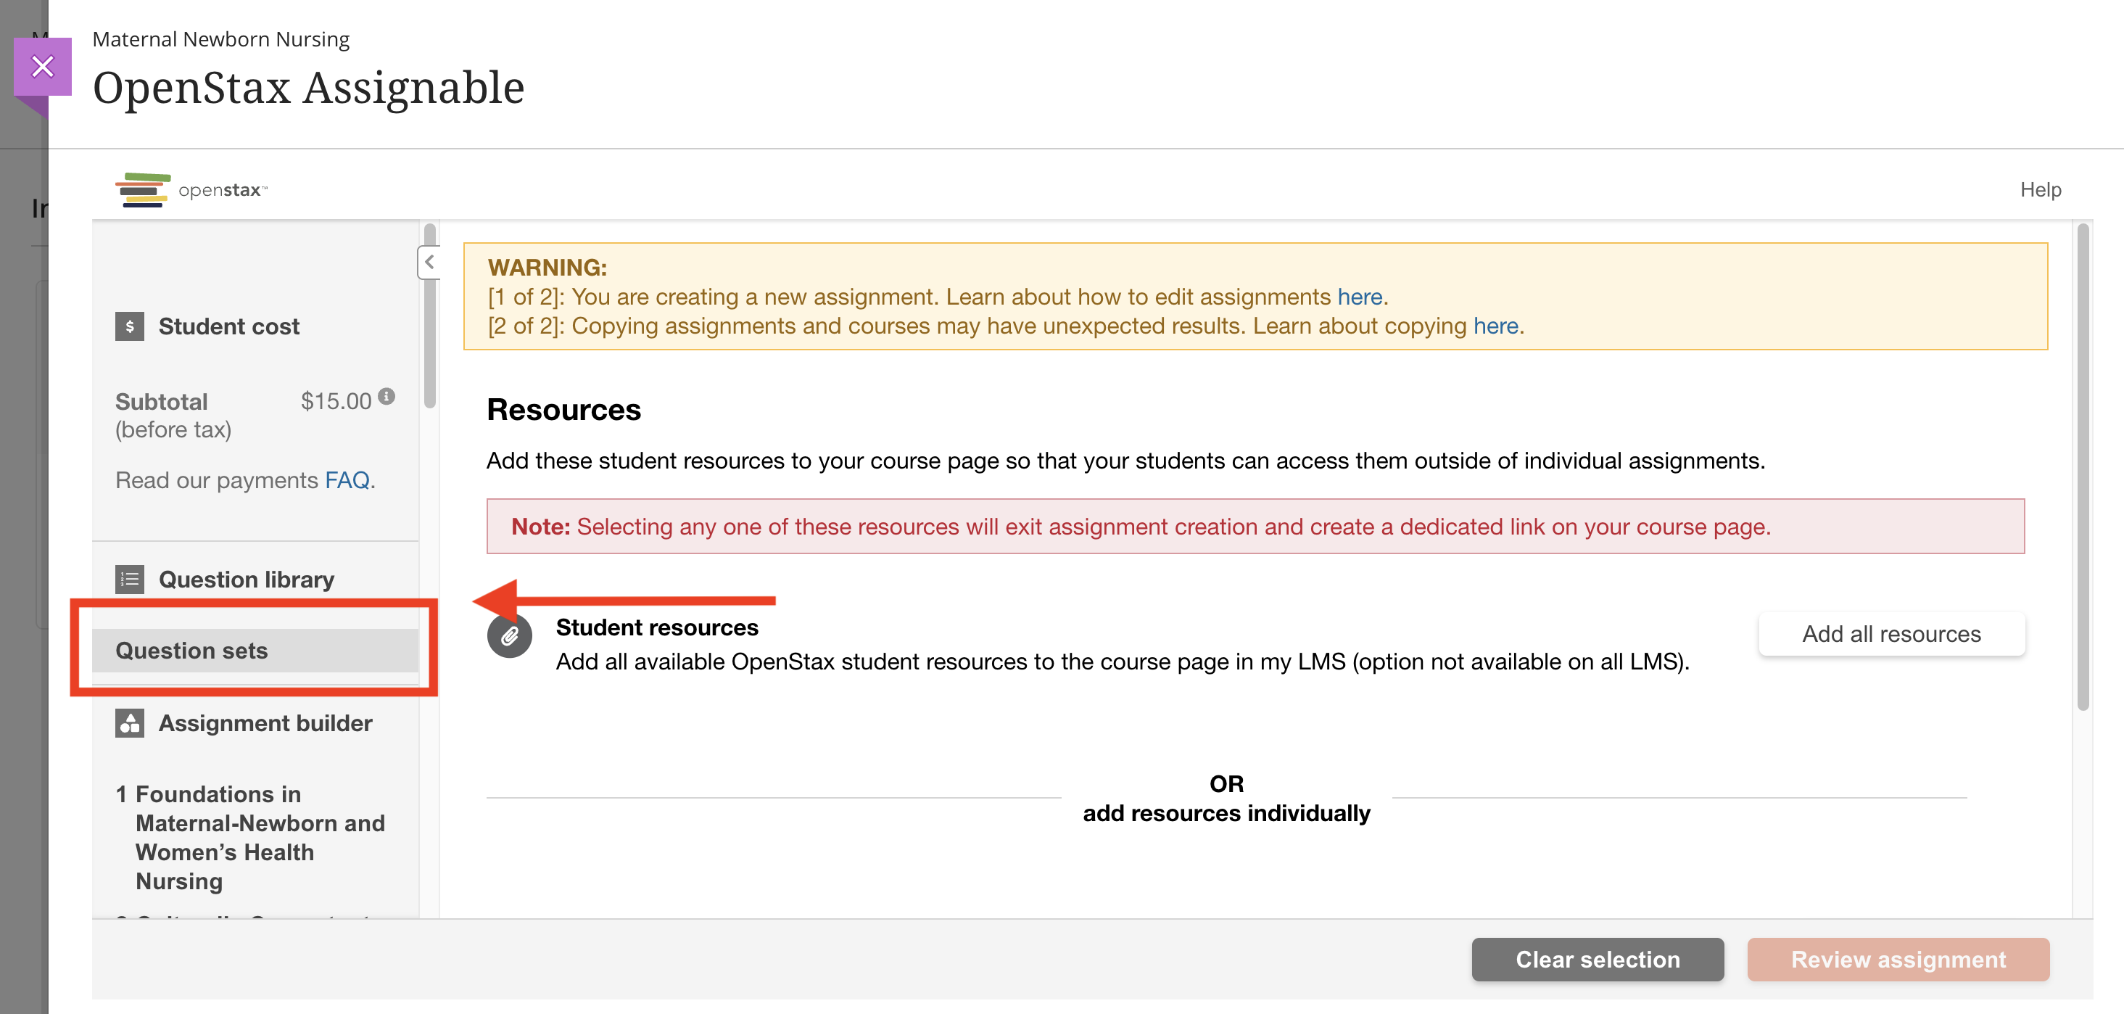The image size is (2124, 1014).
Task: Click the subtotal info icon
Action: tap(387, 397)
